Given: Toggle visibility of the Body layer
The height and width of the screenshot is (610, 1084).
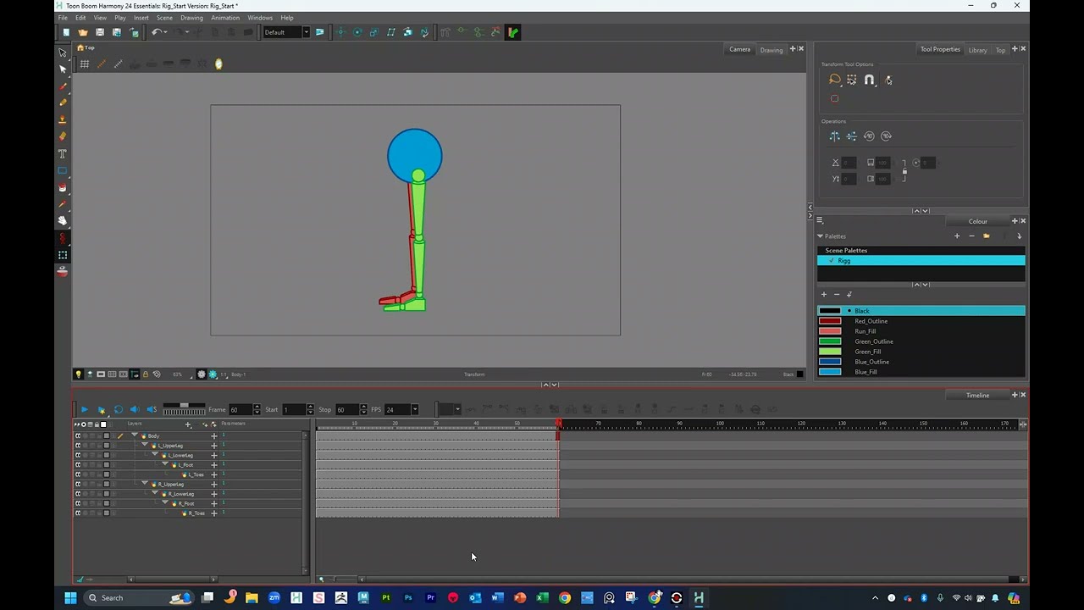Looking at the screenshot, I should [x=78, y=435].
